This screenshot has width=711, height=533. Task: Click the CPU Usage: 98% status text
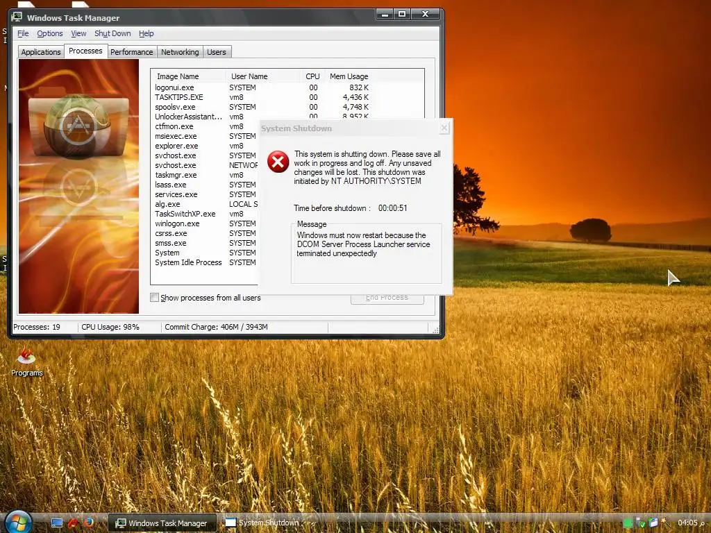pos(110,327)
